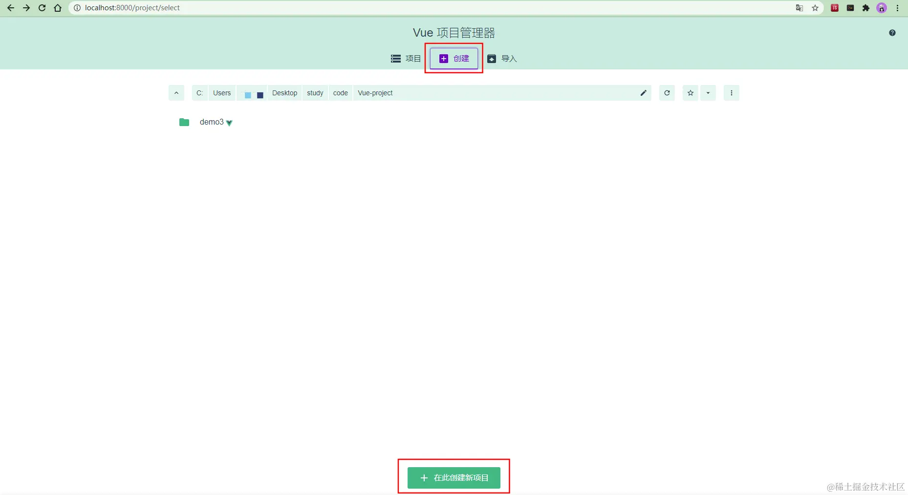
Task: Open the folder explorer more options menu
Action: point(732,93)
